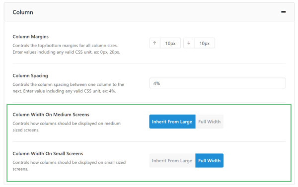Click the Column Margins label
298x187 pixels.
coord(31,36)
